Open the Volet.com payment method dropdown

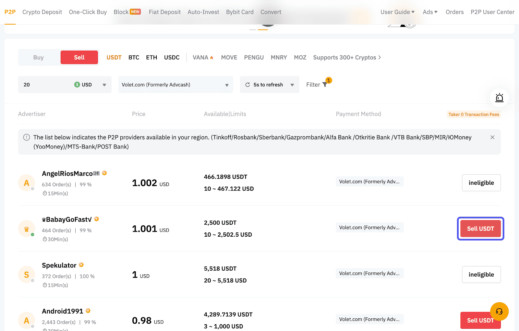coord(175,84)
